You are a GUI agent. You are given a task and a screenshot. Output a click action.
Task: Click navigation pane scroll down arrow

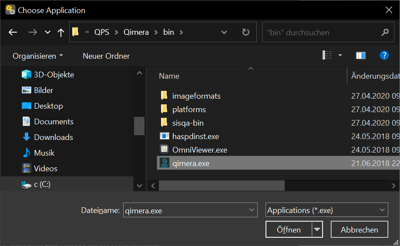[x=139, y=186]
